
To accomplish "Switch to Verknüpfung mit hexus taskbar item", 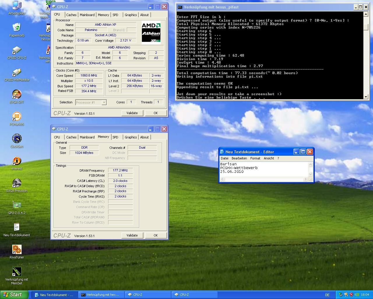I will (101, 295).
